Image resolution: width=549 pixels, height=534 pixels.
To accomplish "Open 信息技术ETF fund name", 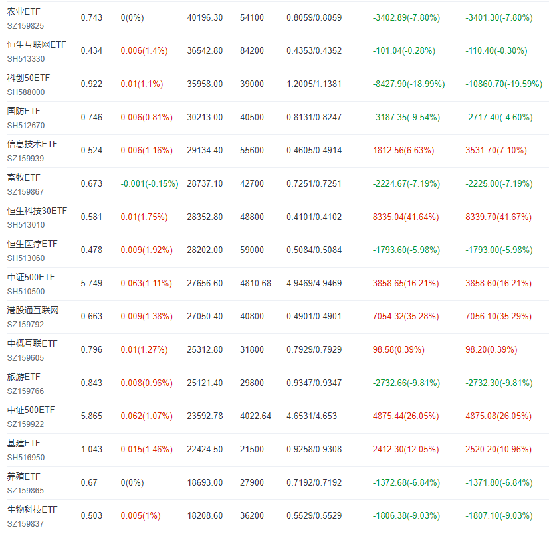I will [x=32, y=145].
